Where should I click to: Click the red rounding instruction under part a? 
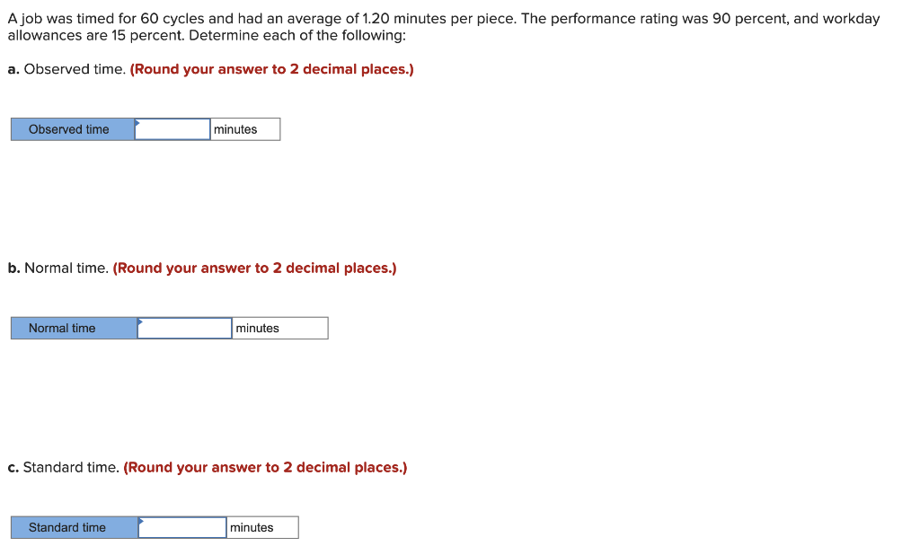271,69
